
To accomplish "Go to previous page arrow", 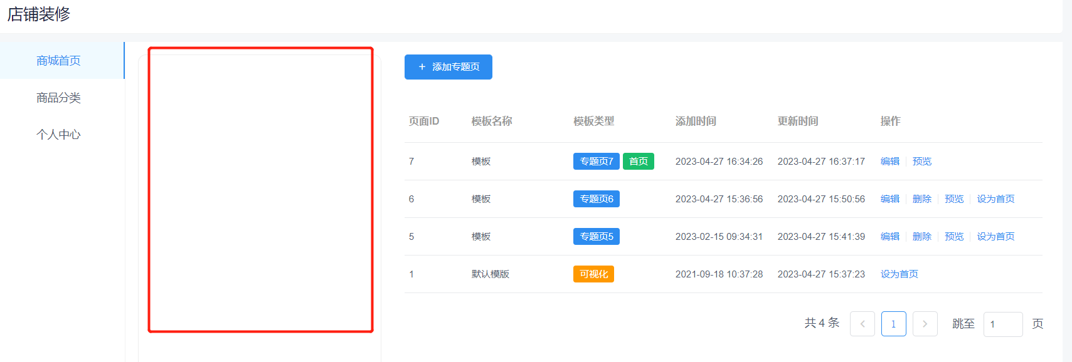I will (862, 324).
